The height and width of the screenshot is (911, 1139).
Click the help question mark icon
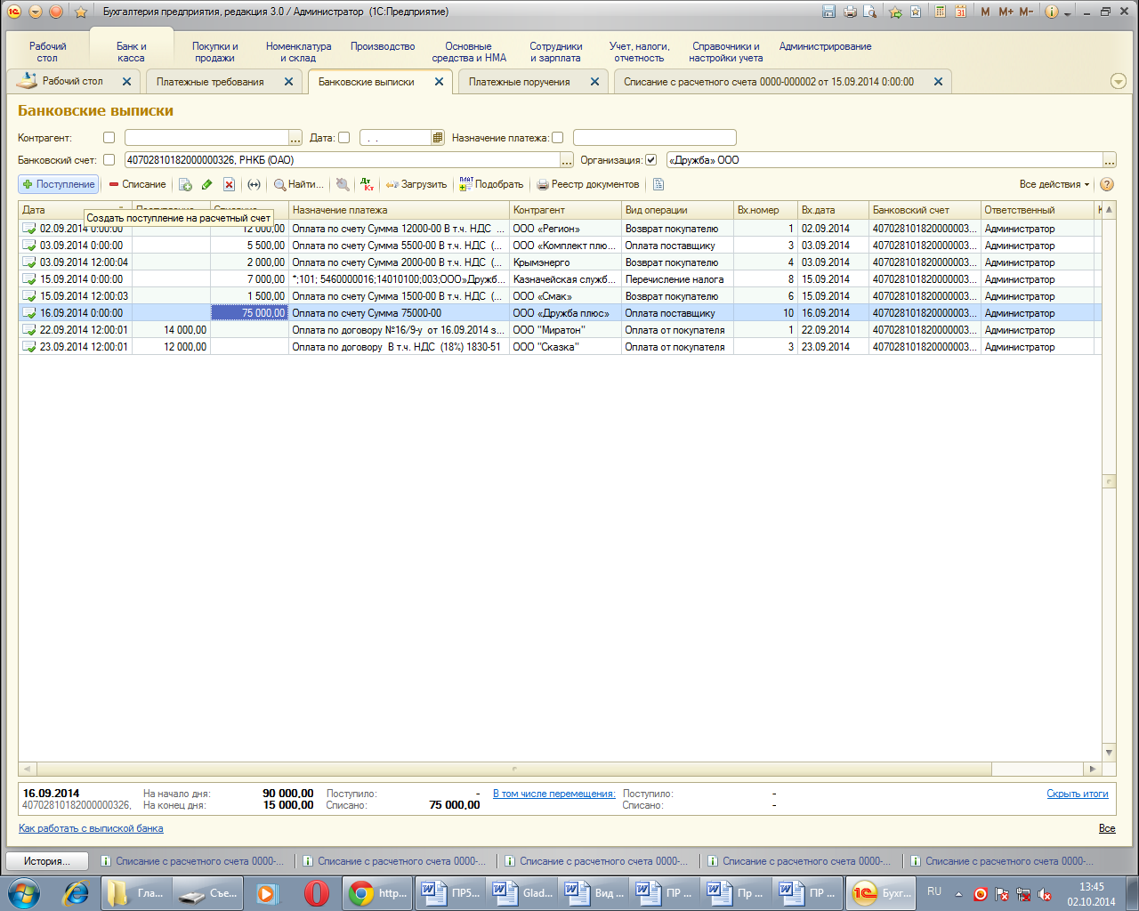point(1107,184)
